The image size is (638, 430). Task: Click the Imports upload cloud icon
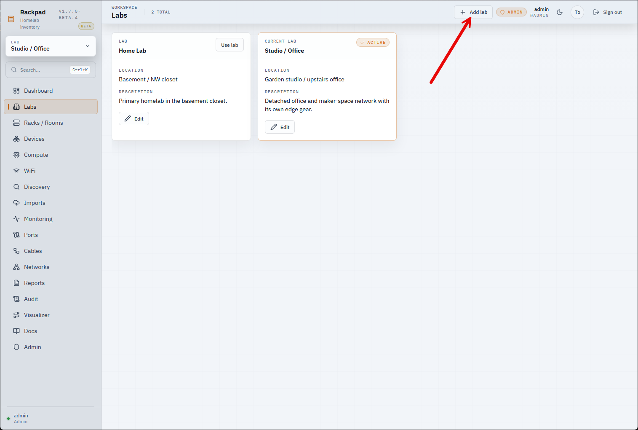point(16,203)
